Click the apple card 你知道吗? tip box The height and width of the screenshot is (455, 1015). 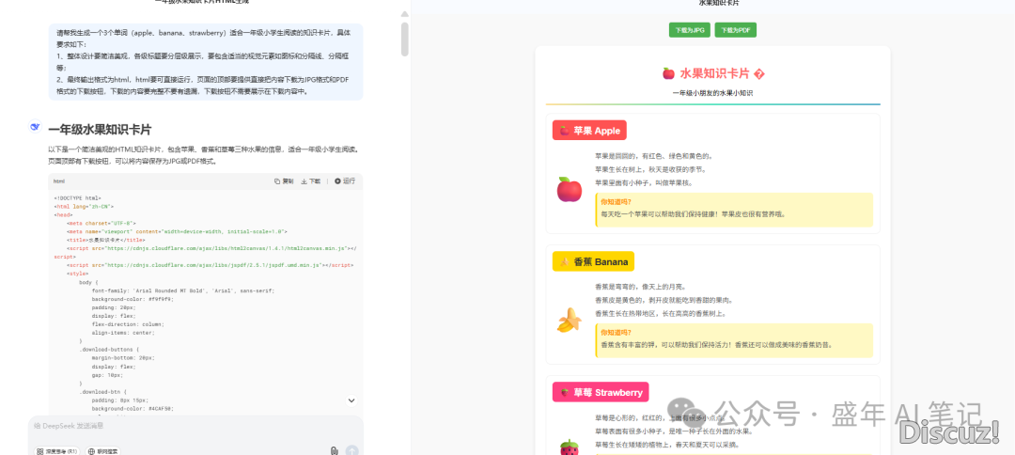tap(734, 210)
